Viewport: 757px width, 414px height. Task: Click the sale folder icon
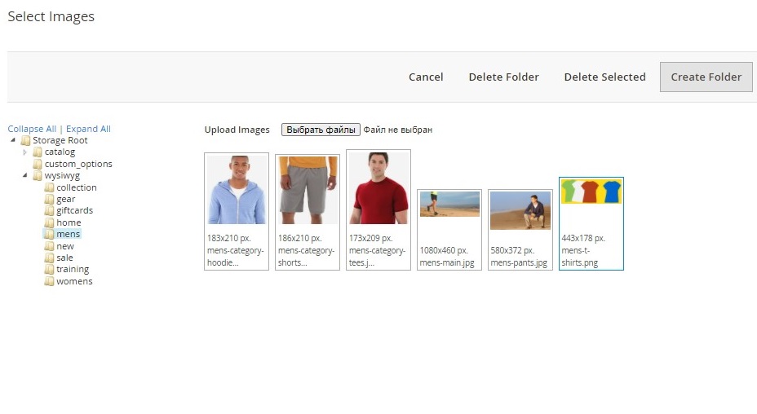(49, 258)
